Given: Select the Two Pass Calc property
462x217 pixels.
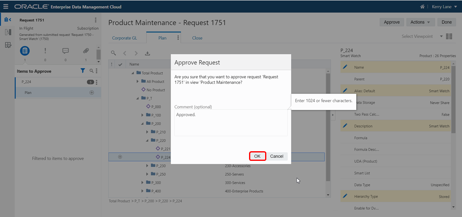Looking at the screenshot, I should 396,114.
